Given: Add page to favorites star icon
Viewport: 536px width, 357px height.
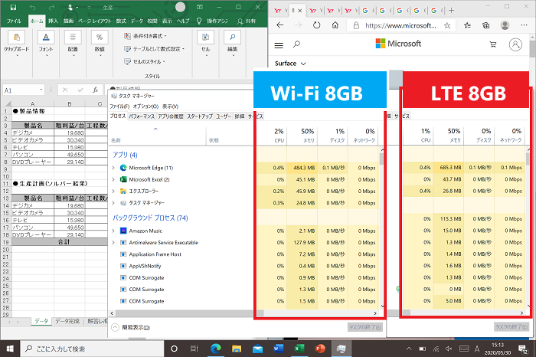Looking at the screenshot, I should [447, 25].
